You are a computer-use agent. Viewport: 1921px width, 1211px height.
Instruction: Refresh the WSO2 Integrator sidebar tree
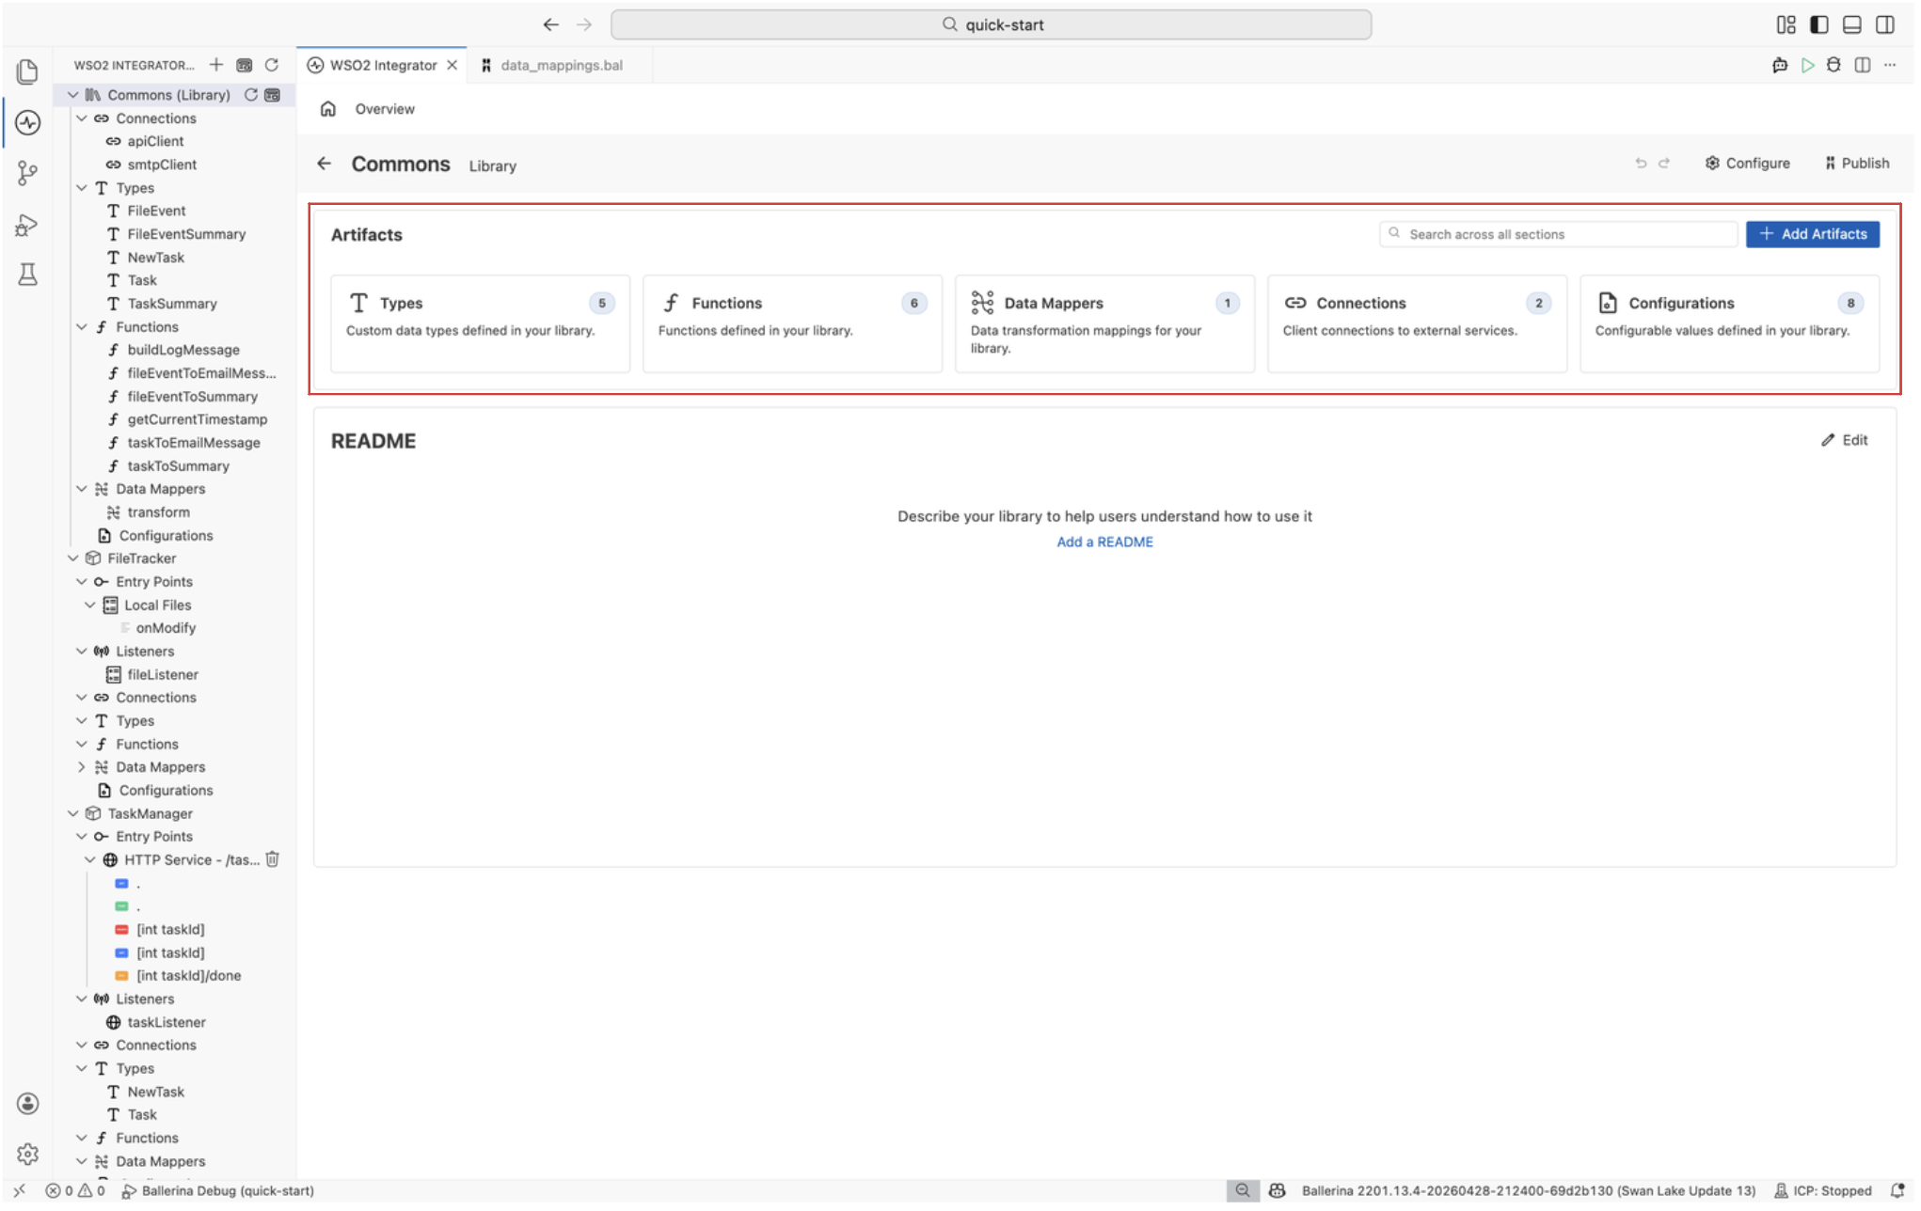272,65
